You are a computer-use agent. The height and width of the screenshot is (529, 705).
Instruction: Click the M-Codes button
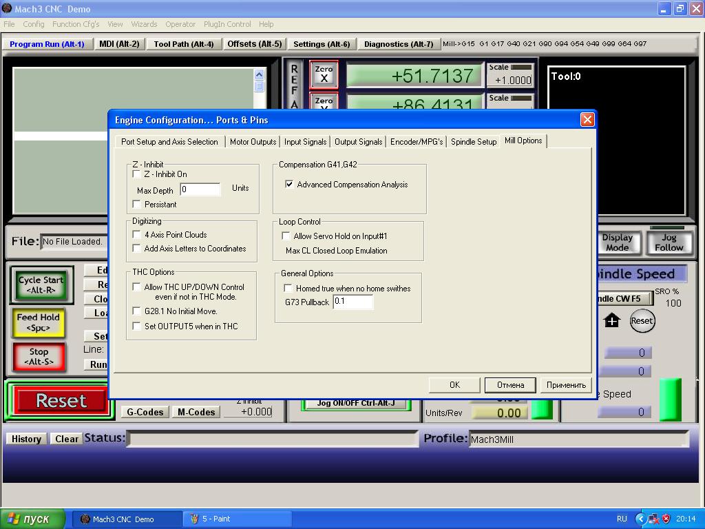click(x=196, y=412)
